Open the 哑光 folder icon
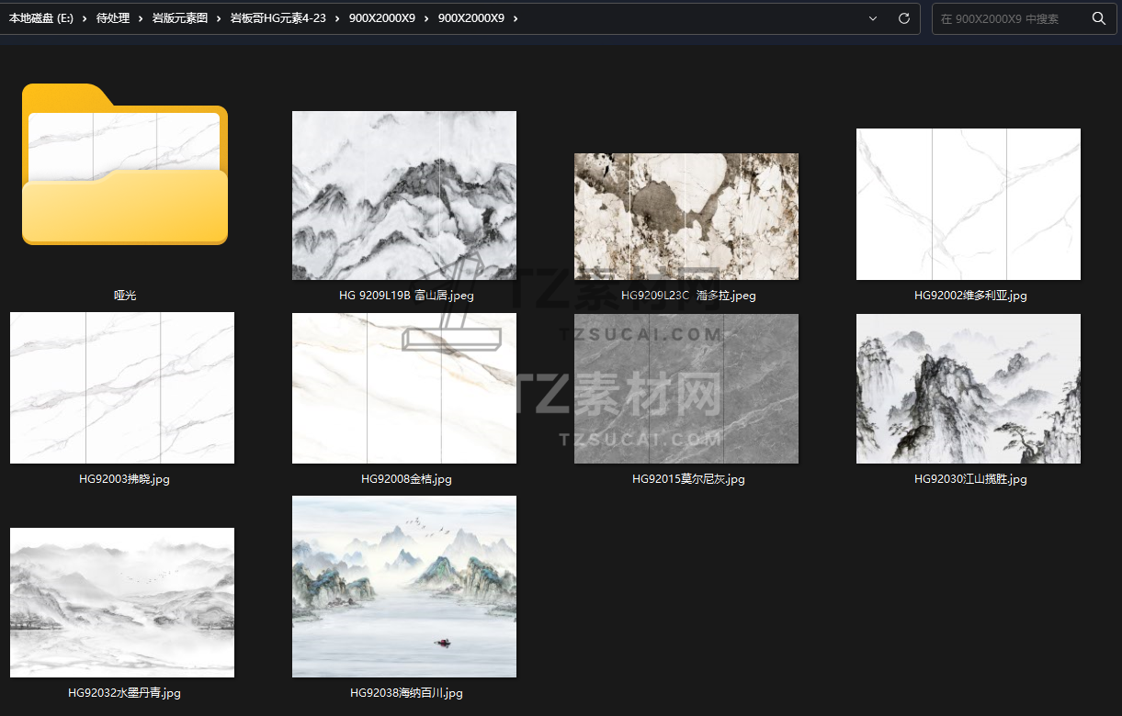 [x=125, y=165]
